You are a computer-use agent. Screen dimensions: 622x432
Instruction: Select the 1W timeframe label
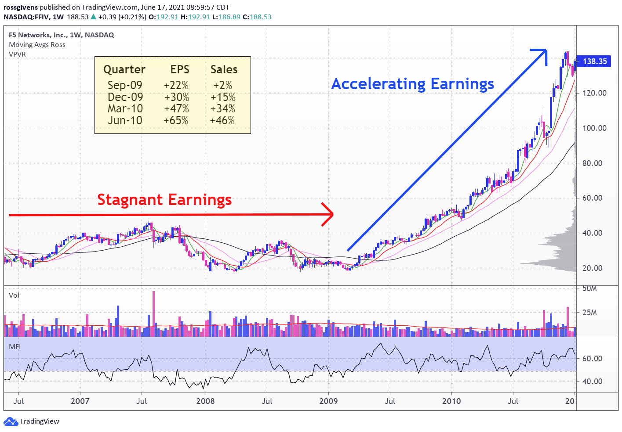coord(58,17)
